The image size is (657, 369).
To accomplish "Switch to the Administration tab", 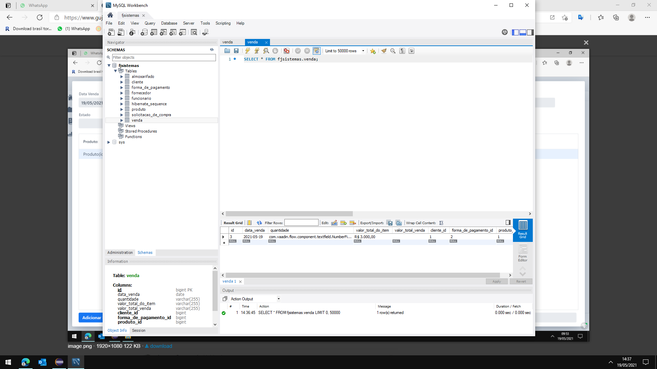I will (120, 252).
